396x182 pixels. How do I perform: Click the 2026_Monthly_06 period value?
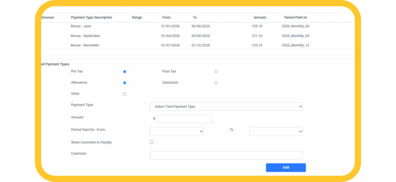[296, 26]
